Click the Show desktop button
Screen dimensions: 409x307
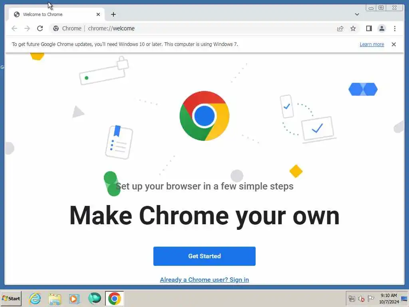click(x=405, y=299)
